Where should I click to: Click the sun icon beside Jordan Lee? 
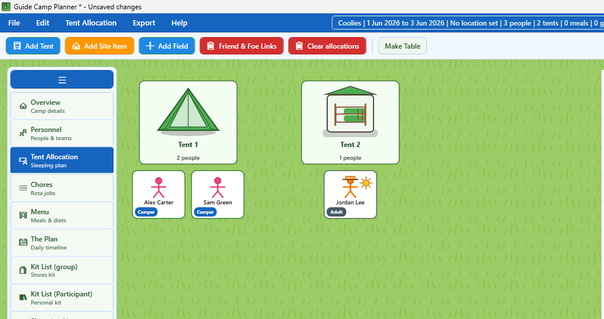click(x=366, y=183)
